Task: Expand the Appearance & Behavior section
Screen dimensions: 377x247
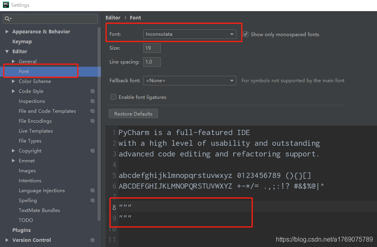Action: point(7,31)
